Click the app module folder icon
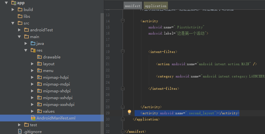Image resolution: width=265 pixels, height=134 pixels. pos(14,3)
